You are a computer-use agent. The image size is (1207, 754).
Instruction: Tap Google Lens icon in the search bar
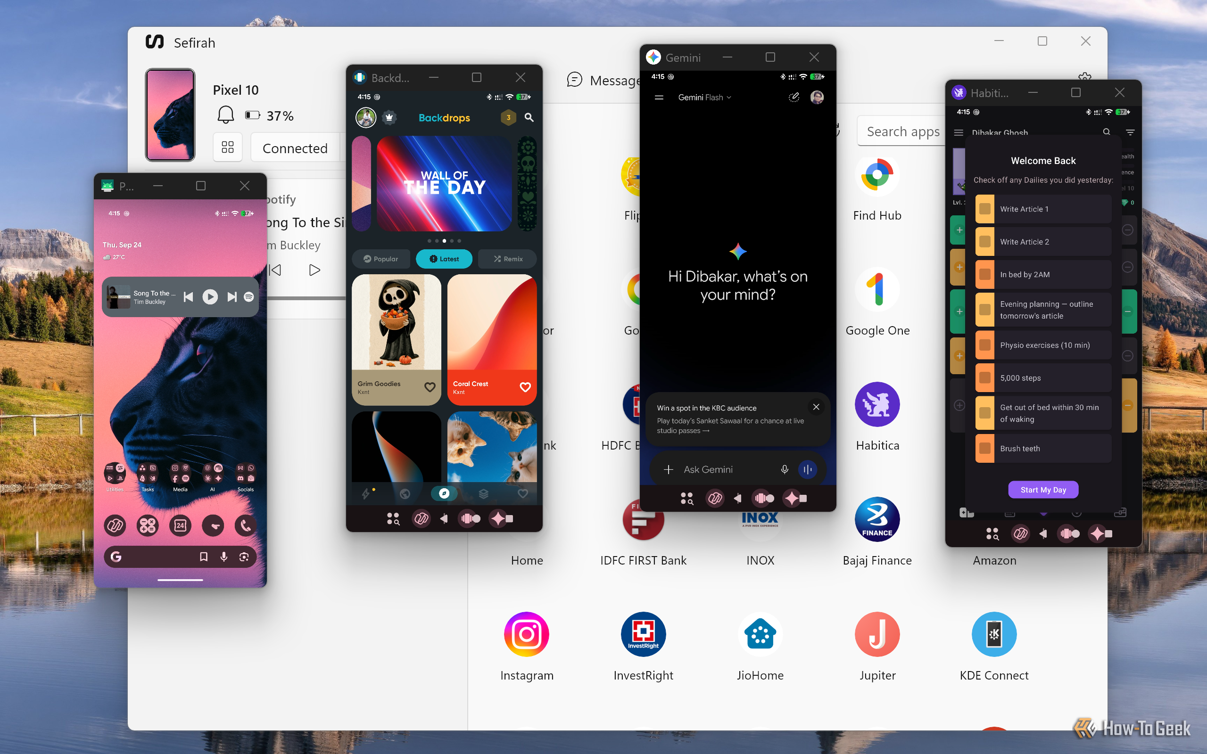click(x=243, y=557)
